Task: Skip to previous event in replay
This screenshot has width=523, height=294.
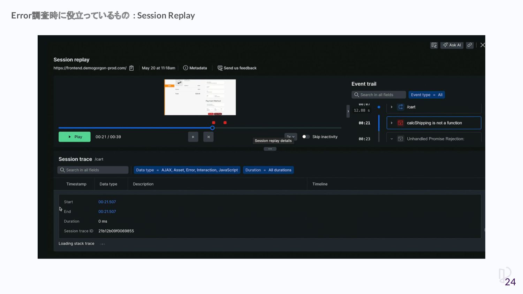Action: [x=193, y=137]
